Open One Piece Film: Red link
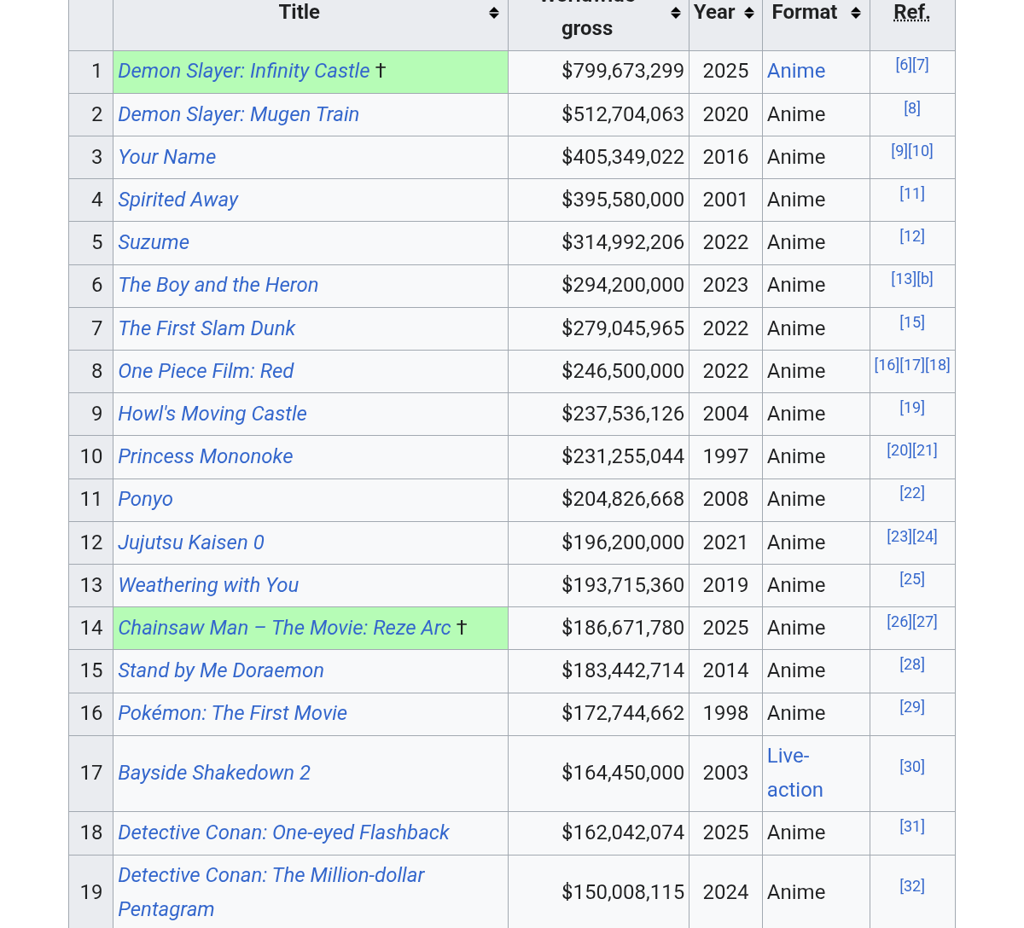Image resolution: width=1024 pixels, height=928 pixels. [206, 371]
